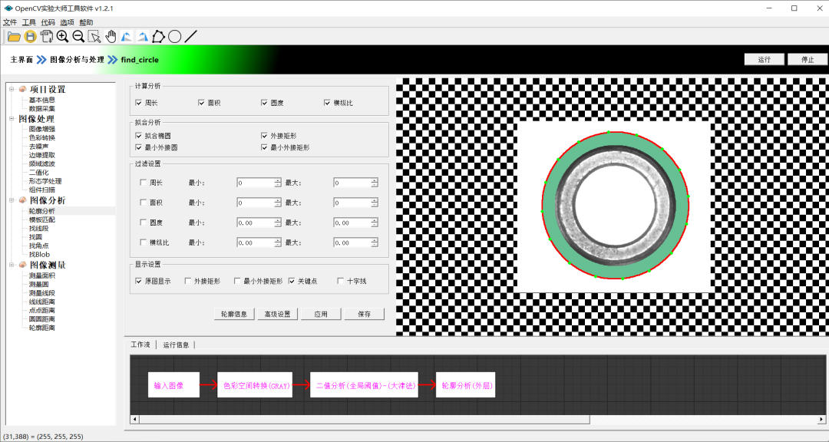
Task: Click the 横纵比 minimum spinner arrows
Action: coord(278,242)
